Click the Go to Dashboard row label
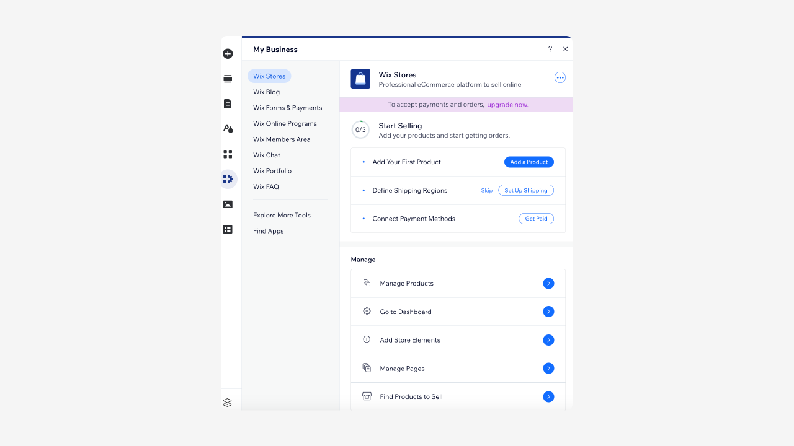 (x=406, y=312)
